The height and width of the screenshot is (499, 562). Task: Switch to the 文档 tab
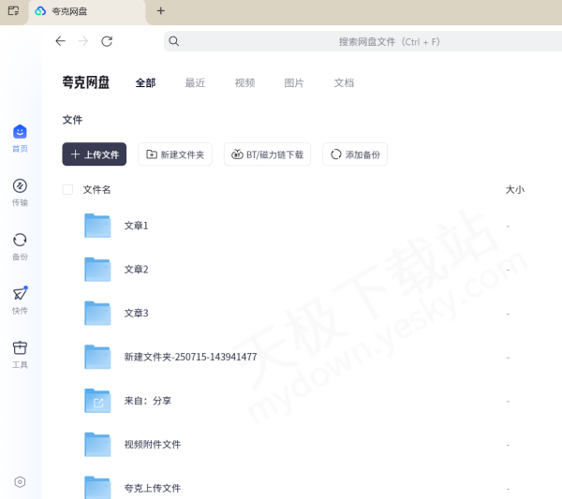(x=344, y=82)
